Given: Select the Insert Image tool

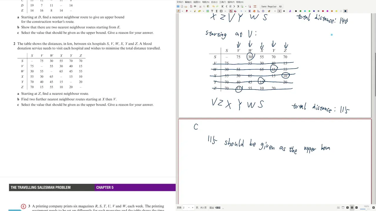Looking at the screenshot, I should pyautogui.click(x=208, y=11).
